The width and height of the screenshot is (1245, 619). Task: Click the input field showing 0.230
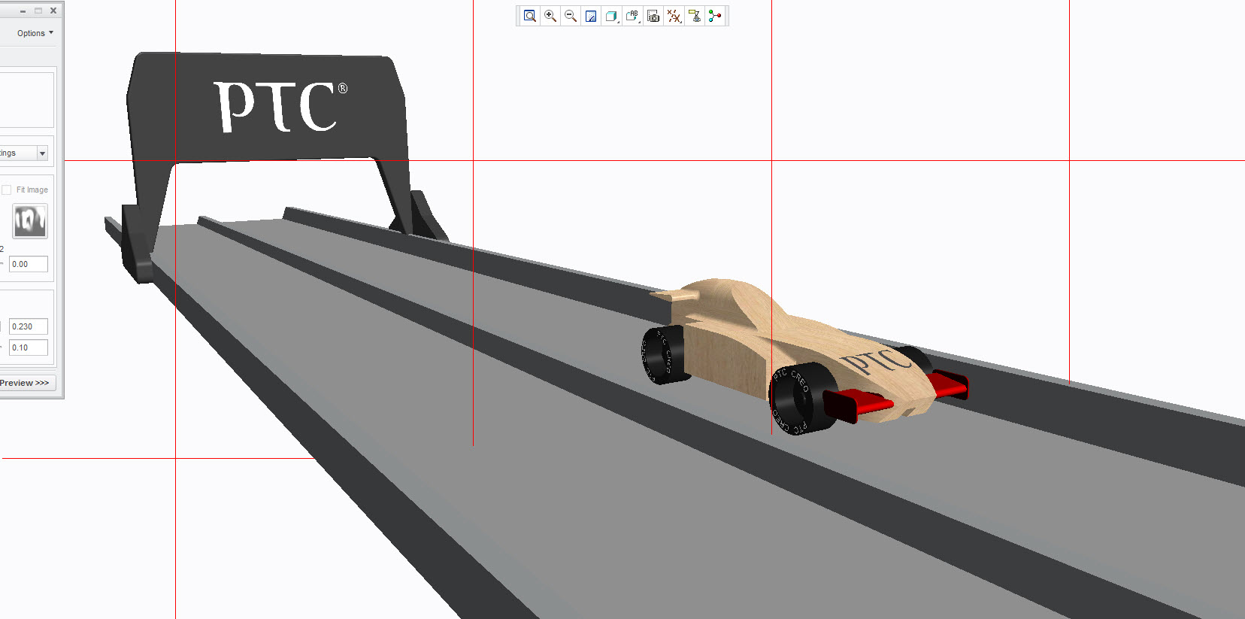click(29, 326)
